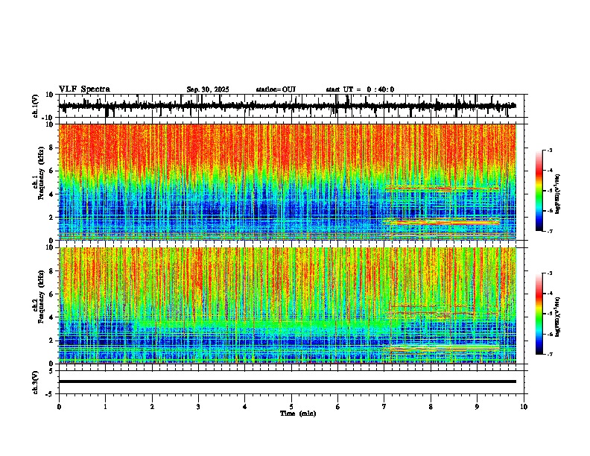Click the "8" kHz tick on ch.2 spectrogram
The height and width of the screenshot is (456, 590).
click(x=51, y=271)
